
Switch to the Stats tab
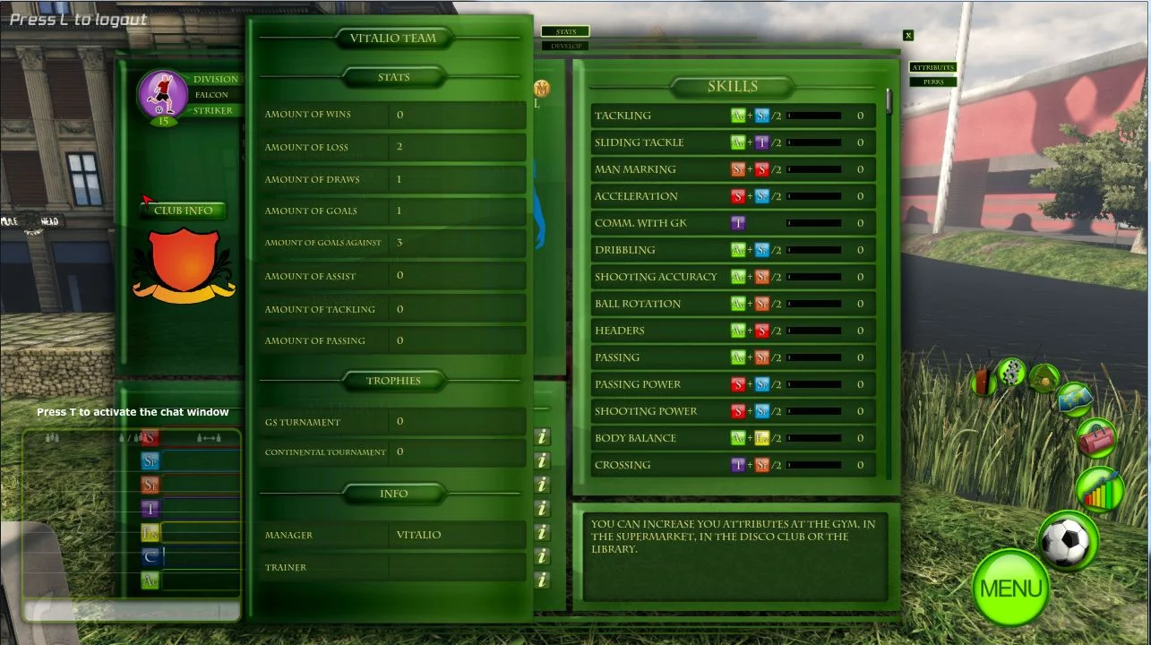565,32
